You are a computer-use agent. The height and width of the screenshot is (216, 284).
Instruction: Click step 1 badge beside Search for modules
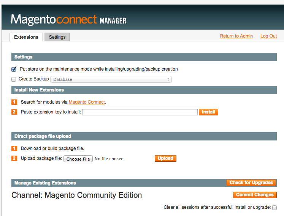14,102
